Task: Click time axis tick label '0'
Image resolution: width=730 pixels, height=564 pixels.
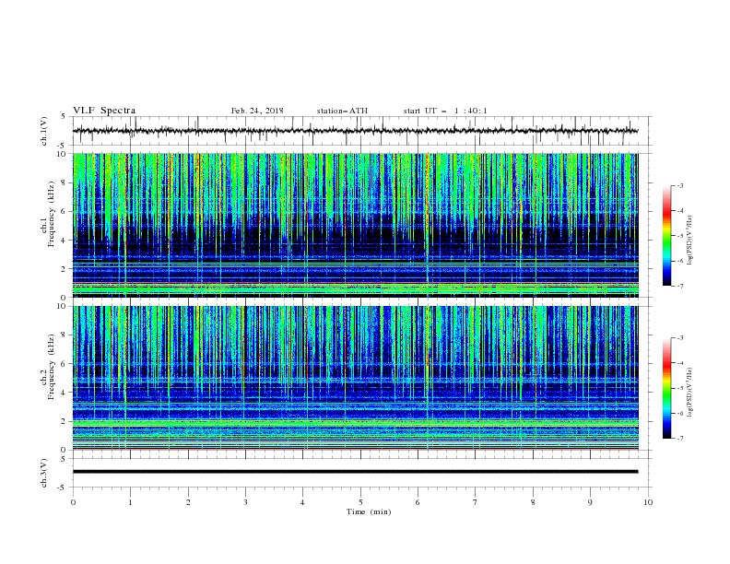Action: point(73,502)
